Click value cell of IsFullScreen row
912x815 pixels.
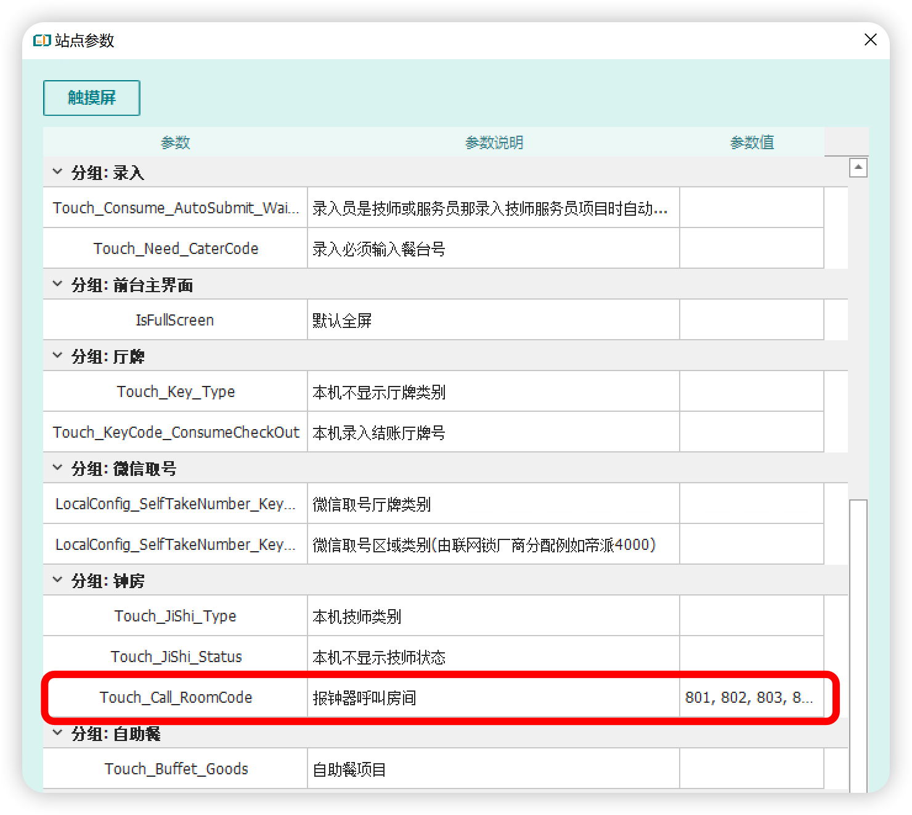click(x=752, y=320)
